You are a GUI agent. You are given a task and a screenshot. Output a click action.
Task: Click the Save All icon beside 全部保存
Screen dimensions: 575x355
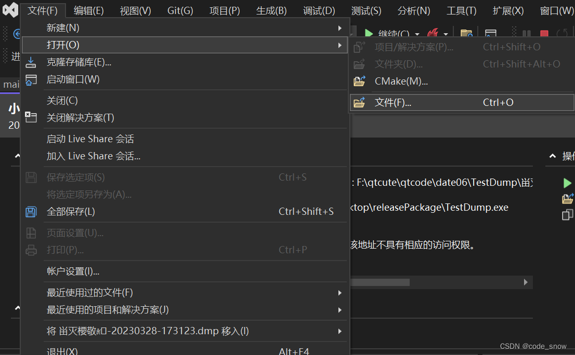coord(31,212)
